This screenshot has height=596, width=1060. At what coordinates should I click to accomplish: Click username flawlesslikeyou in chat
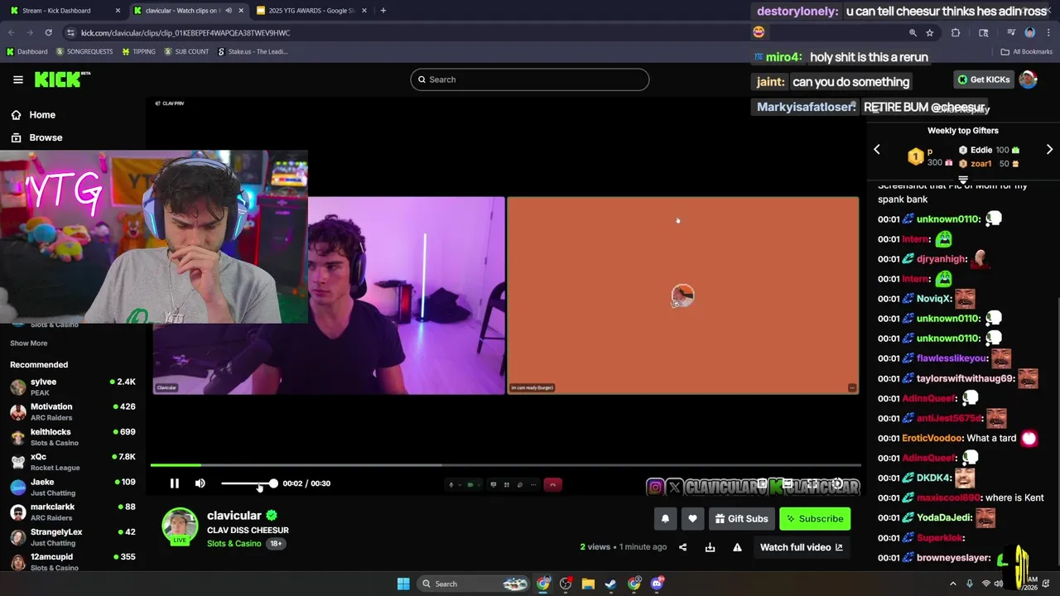pos(952,358)
